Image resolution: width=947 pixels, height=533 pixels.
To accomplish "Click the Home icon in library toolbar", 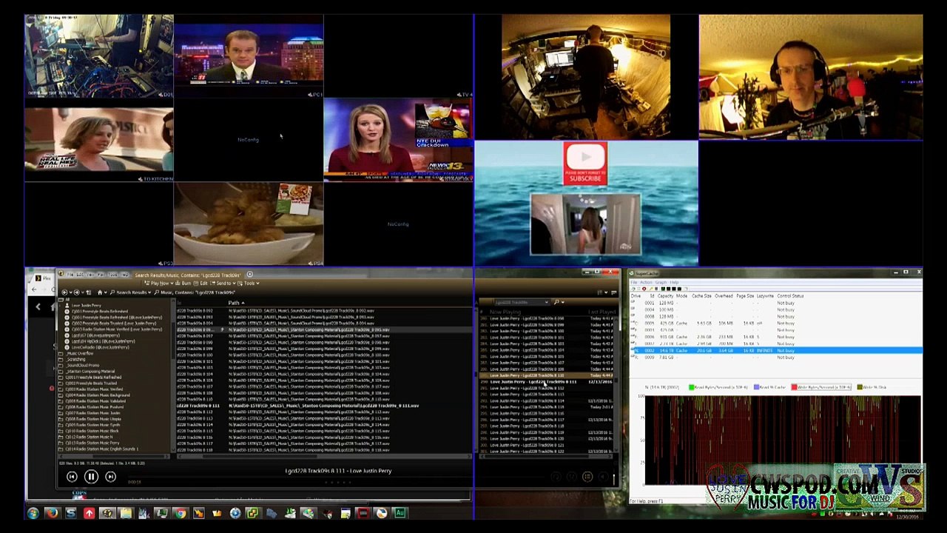I will click(100, 292).
